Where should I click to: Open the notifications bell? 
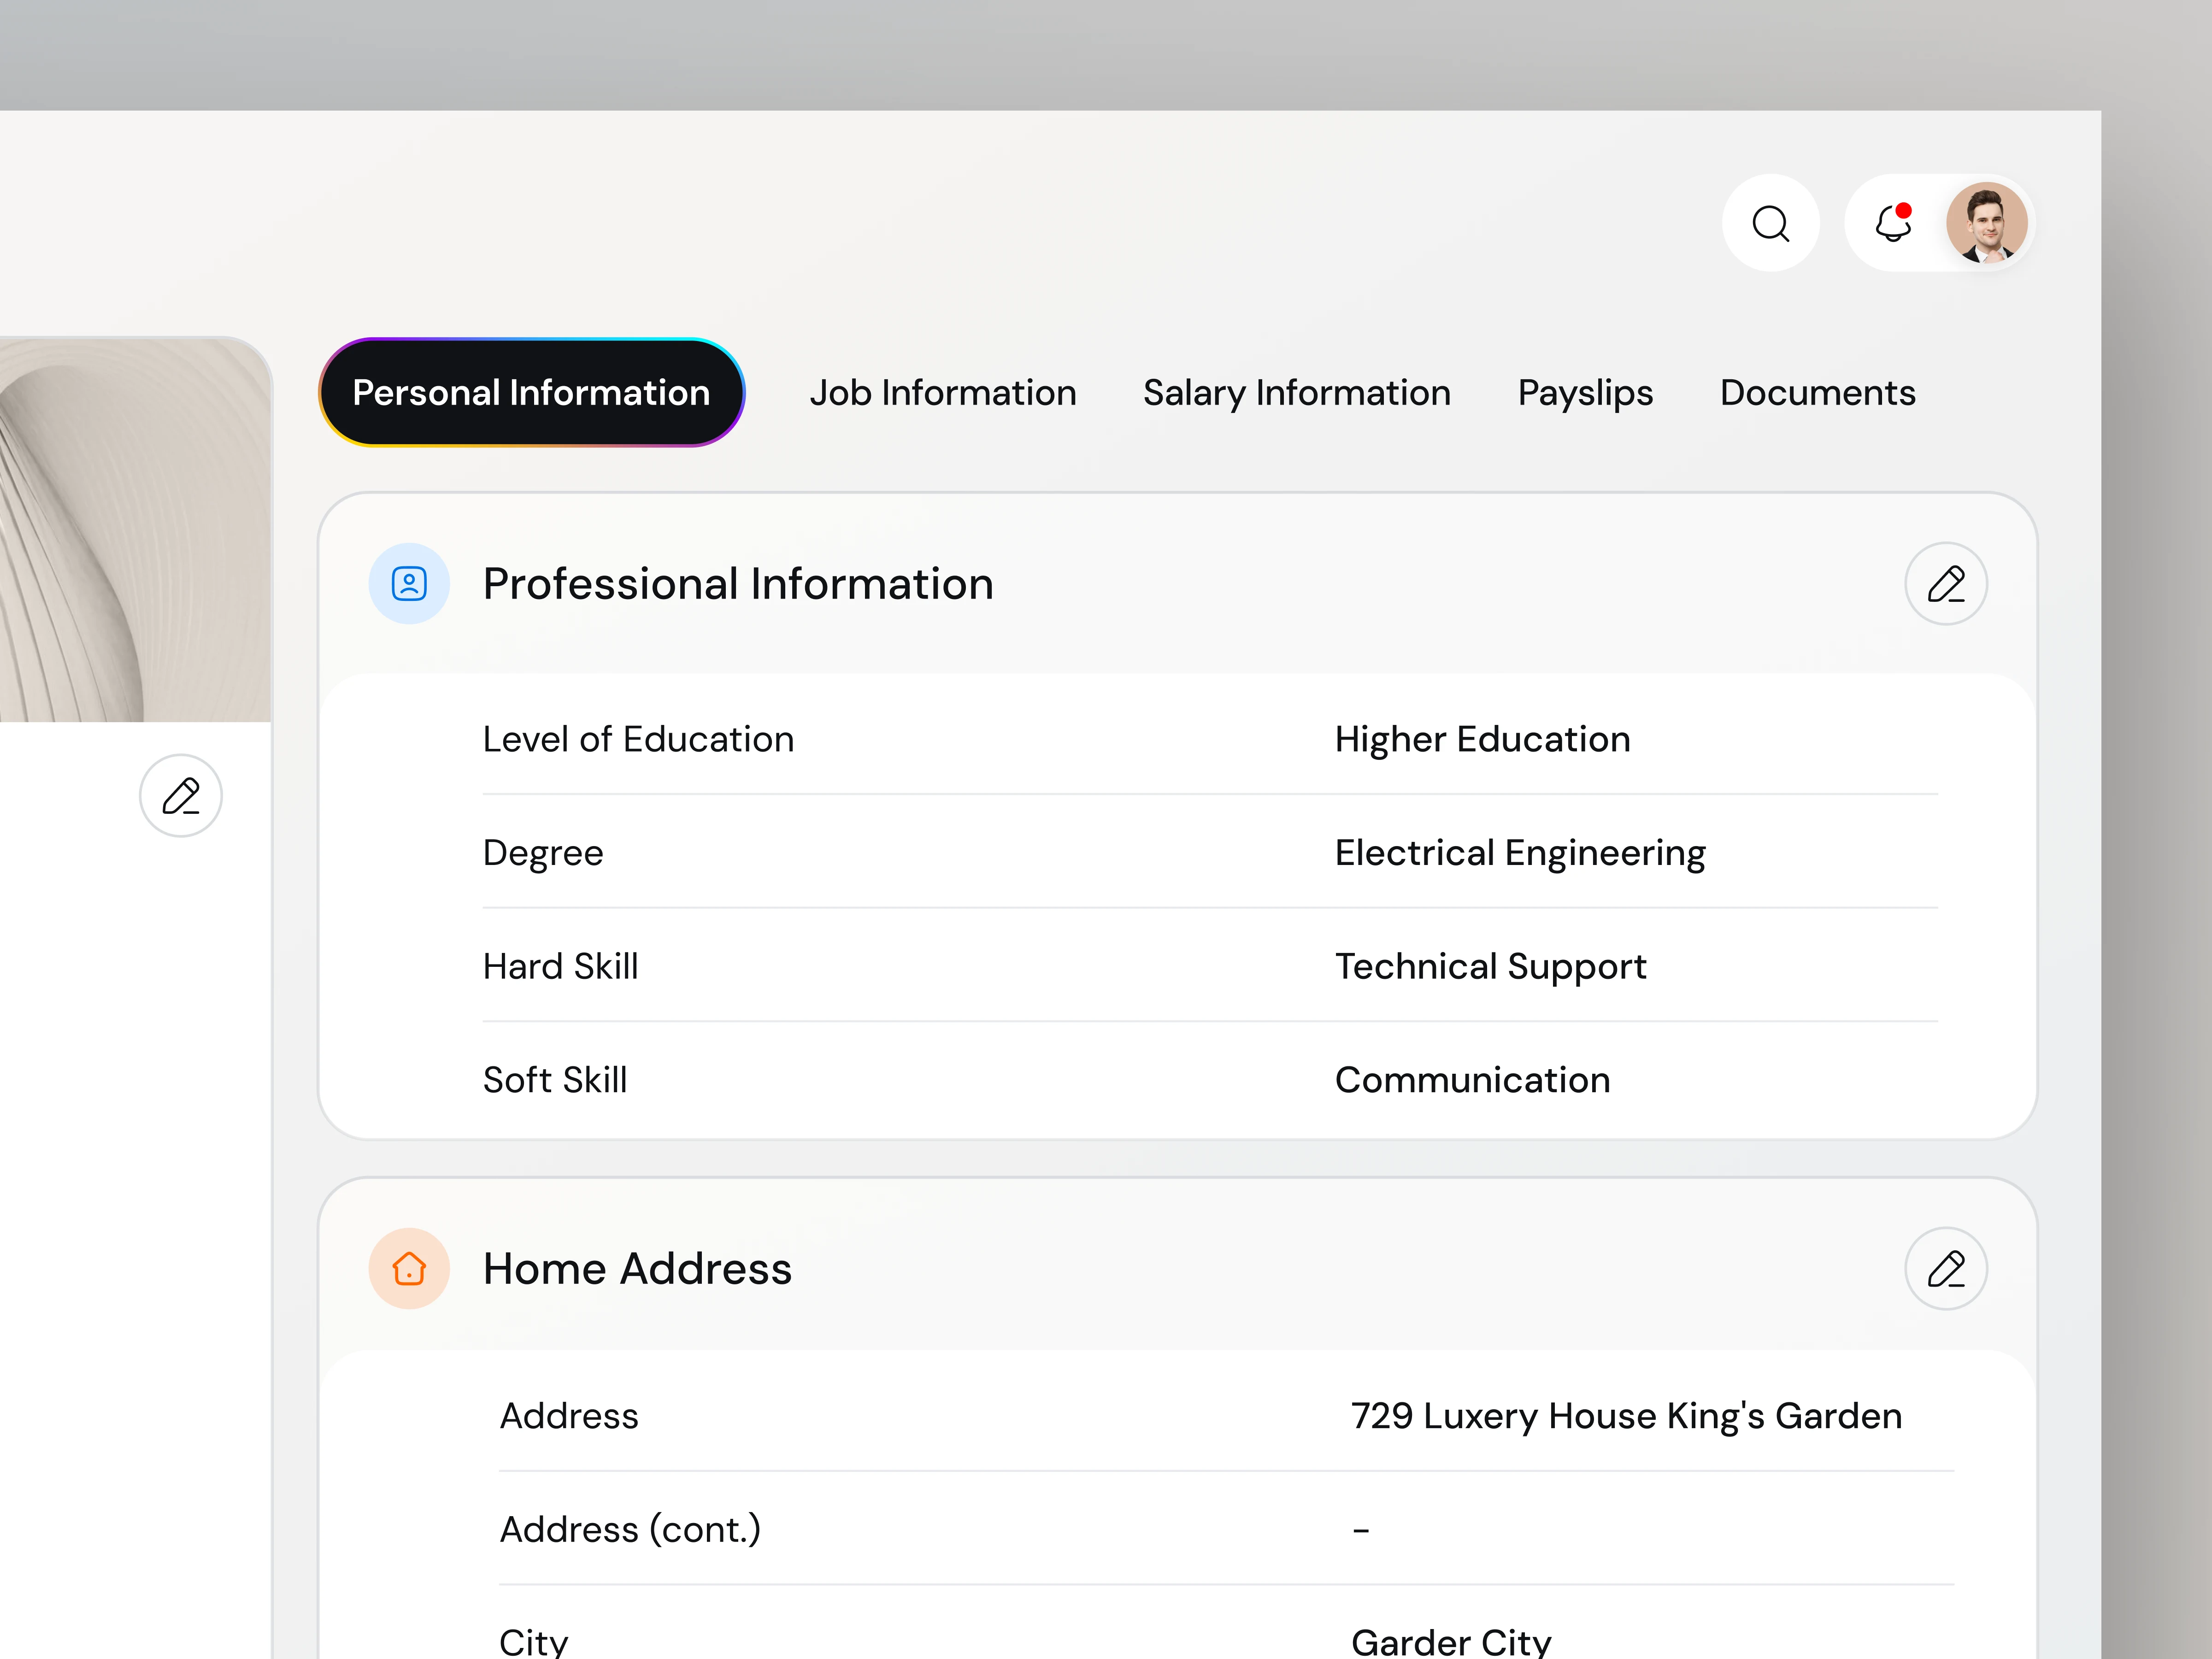pyautogui.click(x=1893, y=223)
